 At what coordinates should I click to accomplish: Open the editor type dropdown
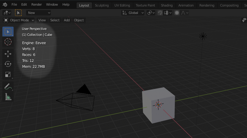(x=7, y=13)
